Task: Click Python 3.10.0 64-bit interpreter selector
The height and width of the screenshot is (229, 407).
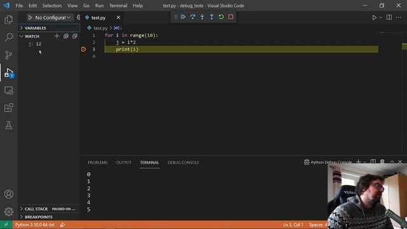Action: [35, 225]
